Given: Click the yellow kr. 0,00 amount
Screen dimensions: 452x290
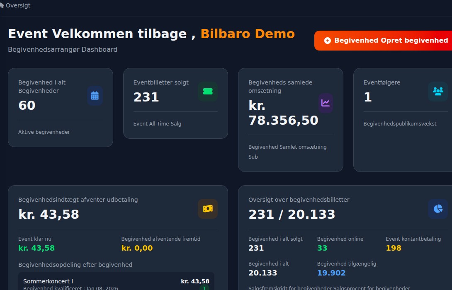Looking at the screenshot, I should [137, 248].
